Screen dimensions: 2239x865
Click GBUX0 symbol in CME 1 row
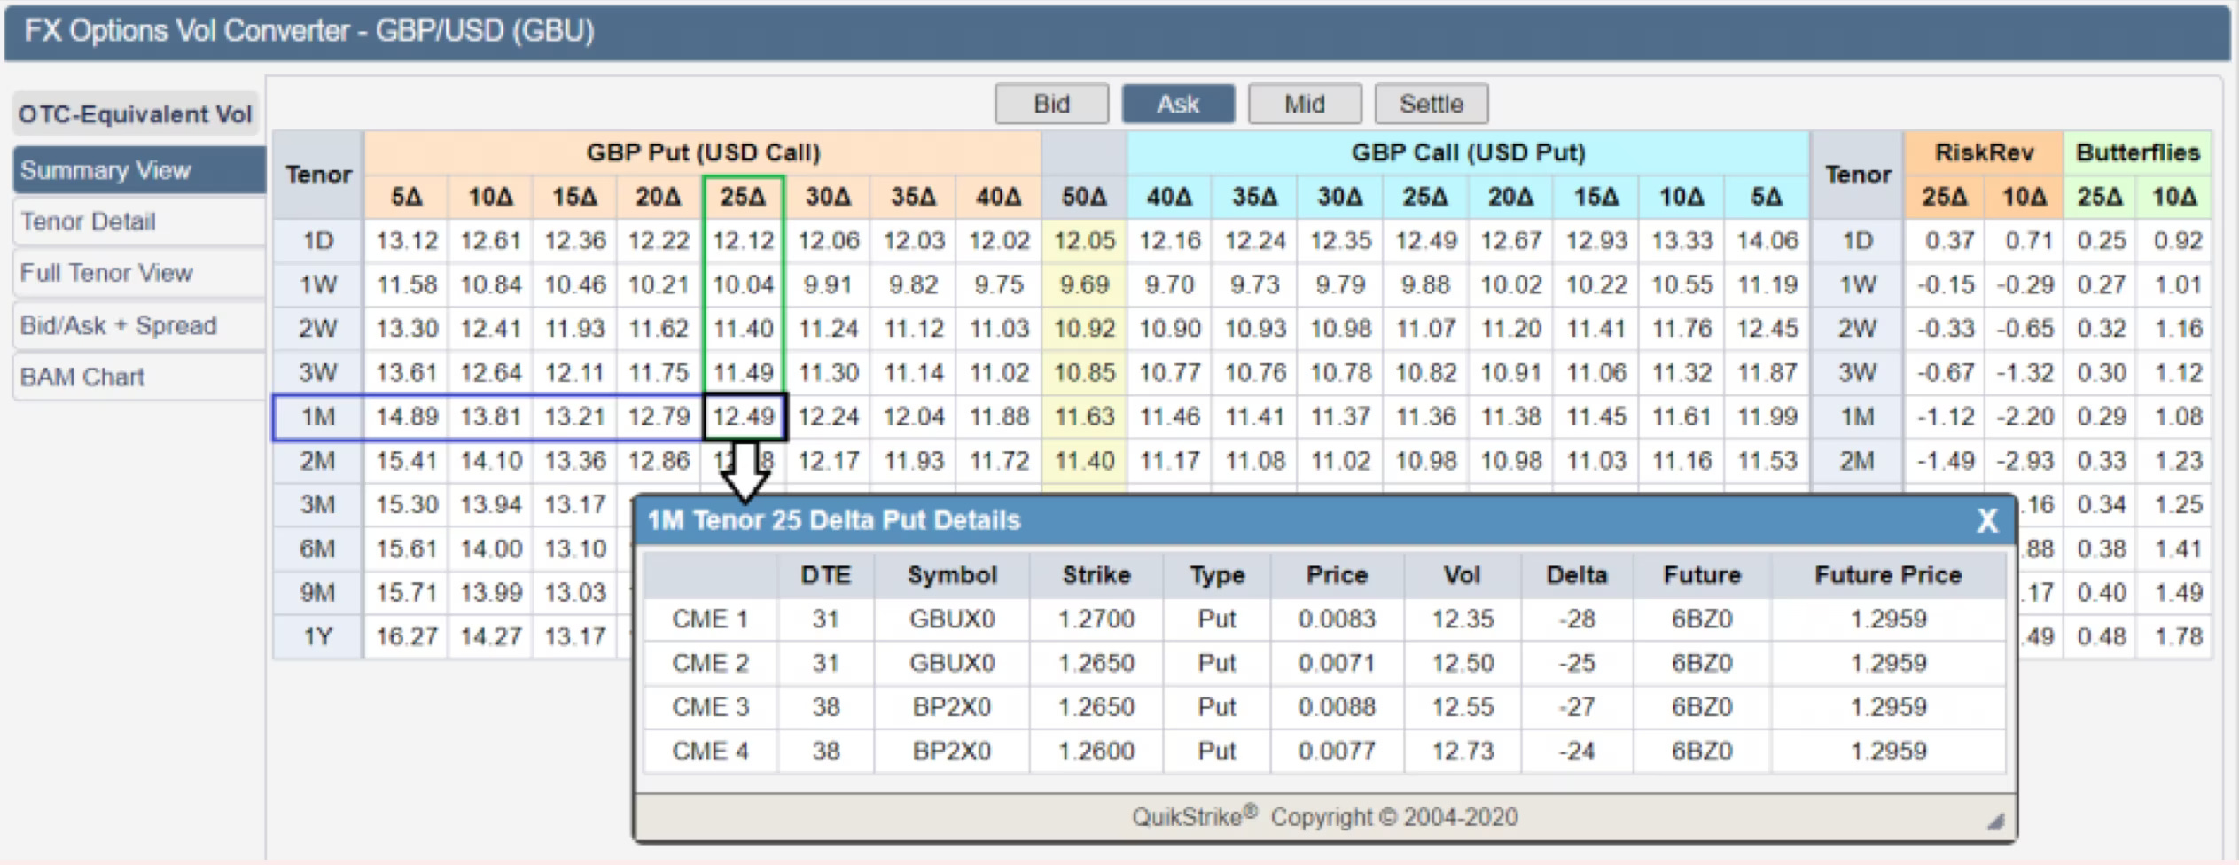[x=952, y=619]
